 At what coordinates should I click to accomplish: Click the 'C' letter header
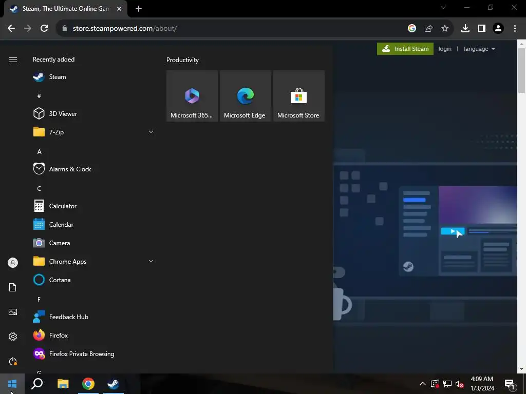coord(39,189)
